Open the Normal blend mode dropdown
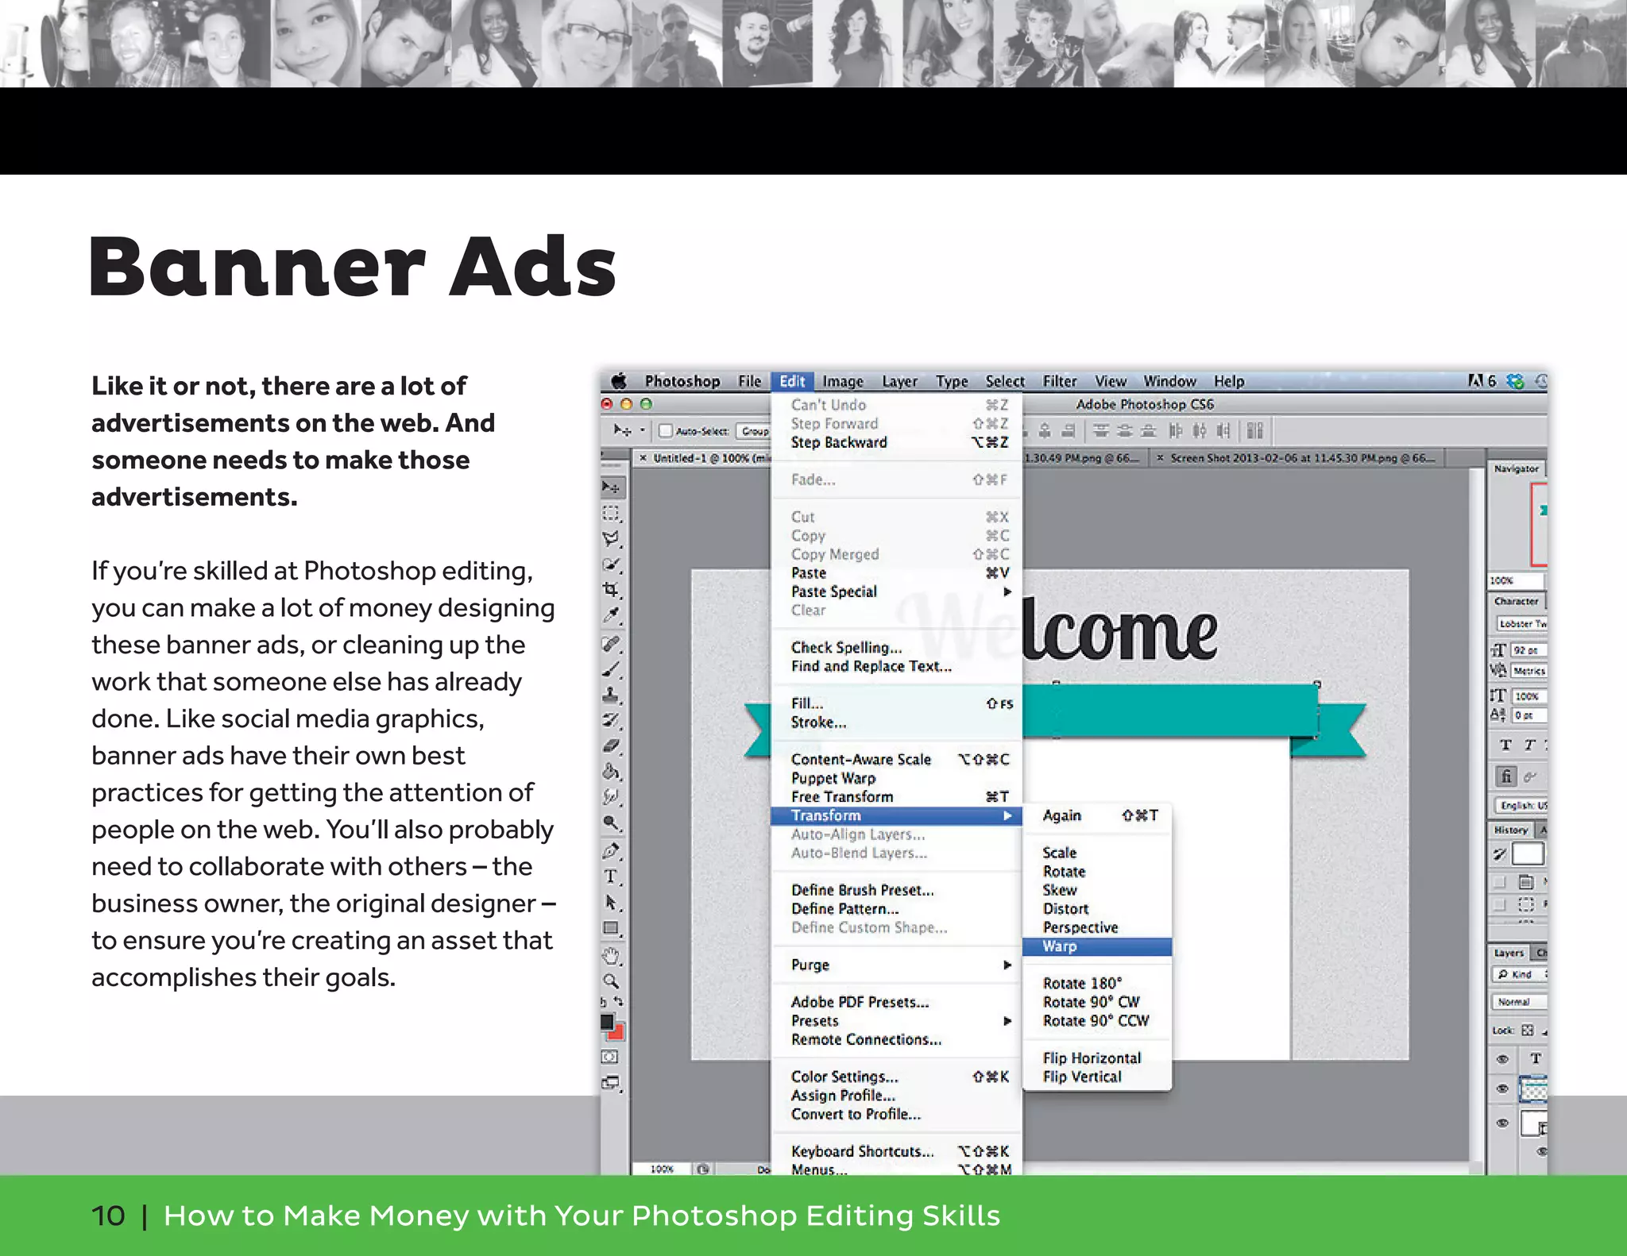 tap(1520, 1002)
